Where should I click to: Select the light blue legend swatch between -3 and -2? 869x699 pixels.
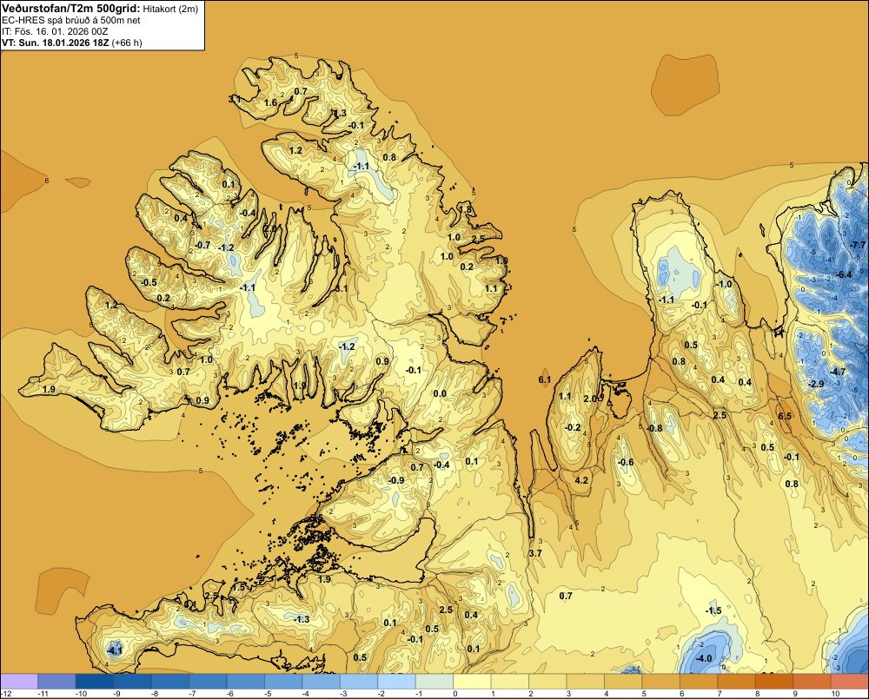click(x=359, y=681)
